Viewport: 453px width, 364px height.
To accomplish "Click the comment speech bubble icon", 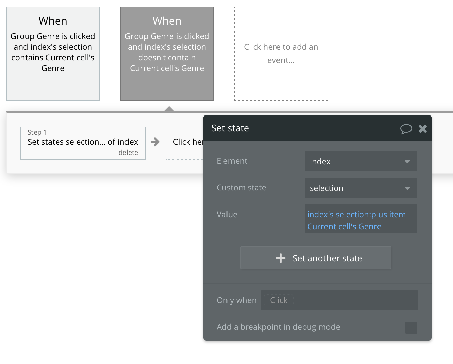I will (406, 129).
